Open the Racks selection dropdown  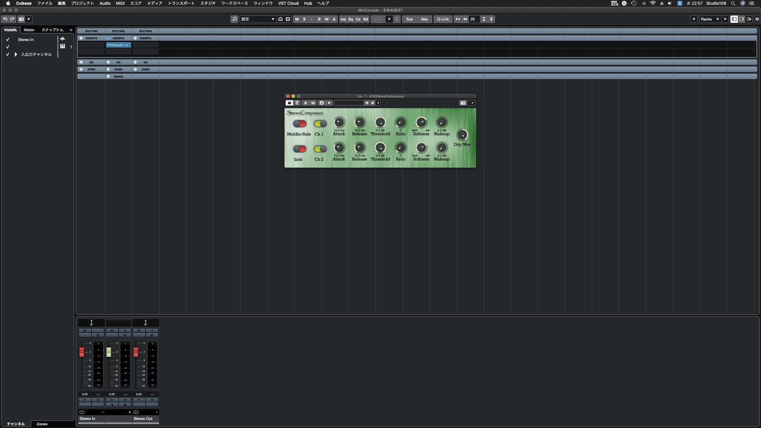pyautogui.click(x=710, y=19)
